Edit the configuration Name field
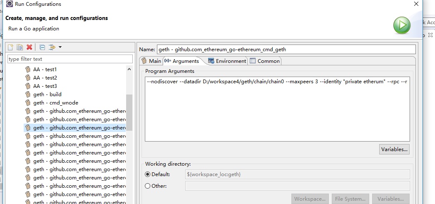 pos(286,50)
